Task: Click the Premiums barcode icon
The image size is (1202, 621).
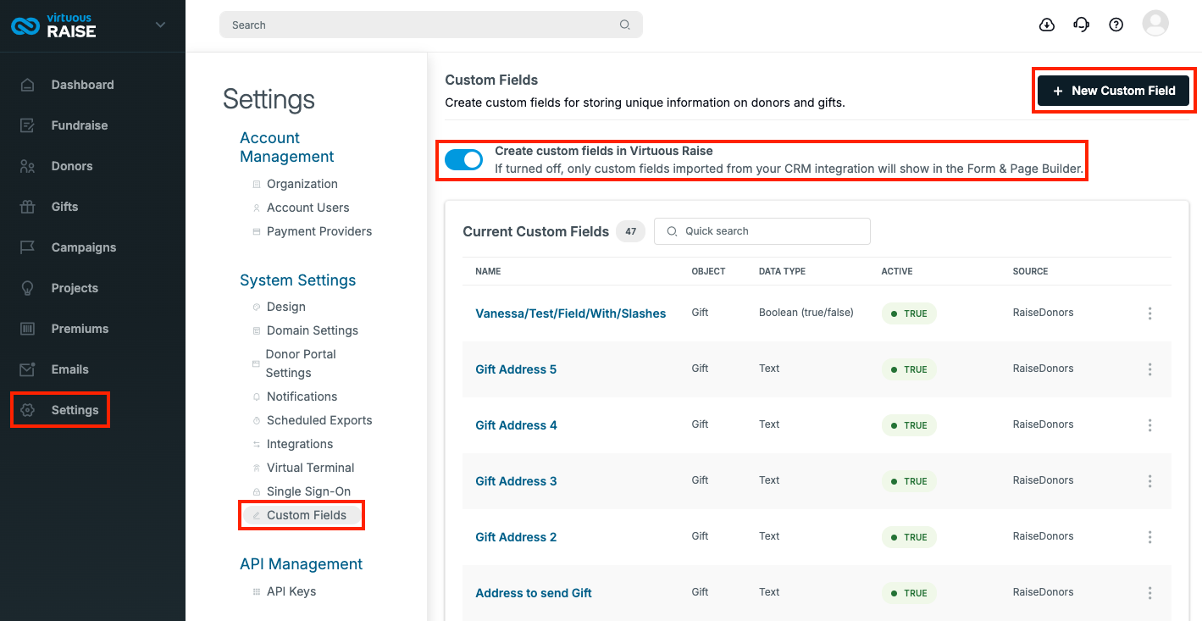Action: [x=28, y=329]
